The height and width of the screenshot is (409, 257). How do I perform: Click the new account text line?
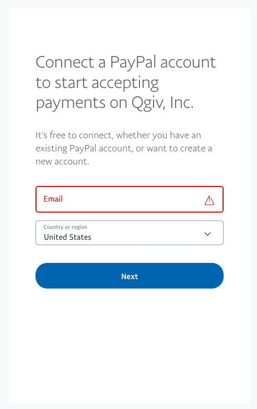[x=63, y=161]
